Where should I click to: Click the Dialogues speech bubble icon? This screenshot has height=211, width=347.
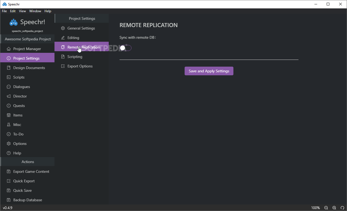click(x=8, y=87)
